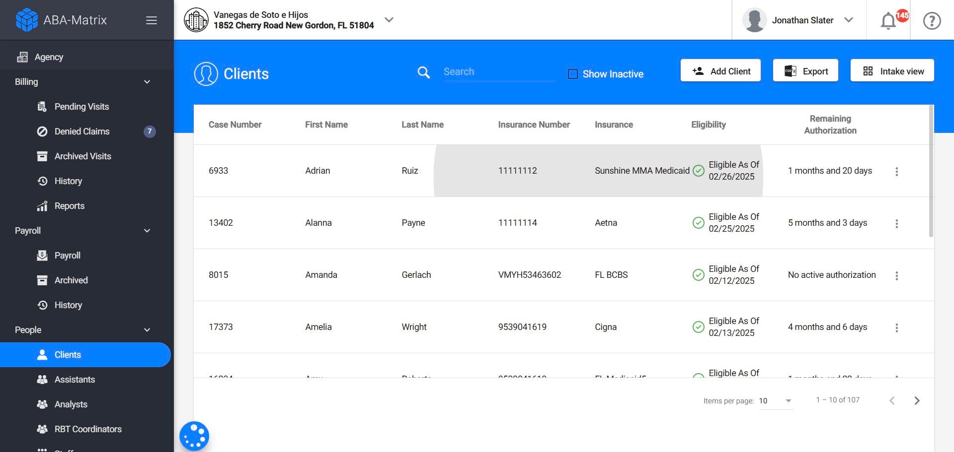
Task: Go to next page of clients
Action: tap(917, 400)
